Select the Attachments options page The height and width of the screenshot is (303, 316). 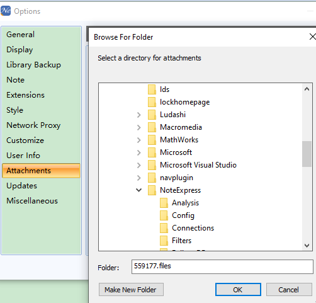tap(41, 171)
